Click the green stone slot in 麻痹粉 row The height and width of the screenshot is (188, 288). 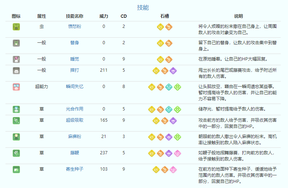(178, 137)
